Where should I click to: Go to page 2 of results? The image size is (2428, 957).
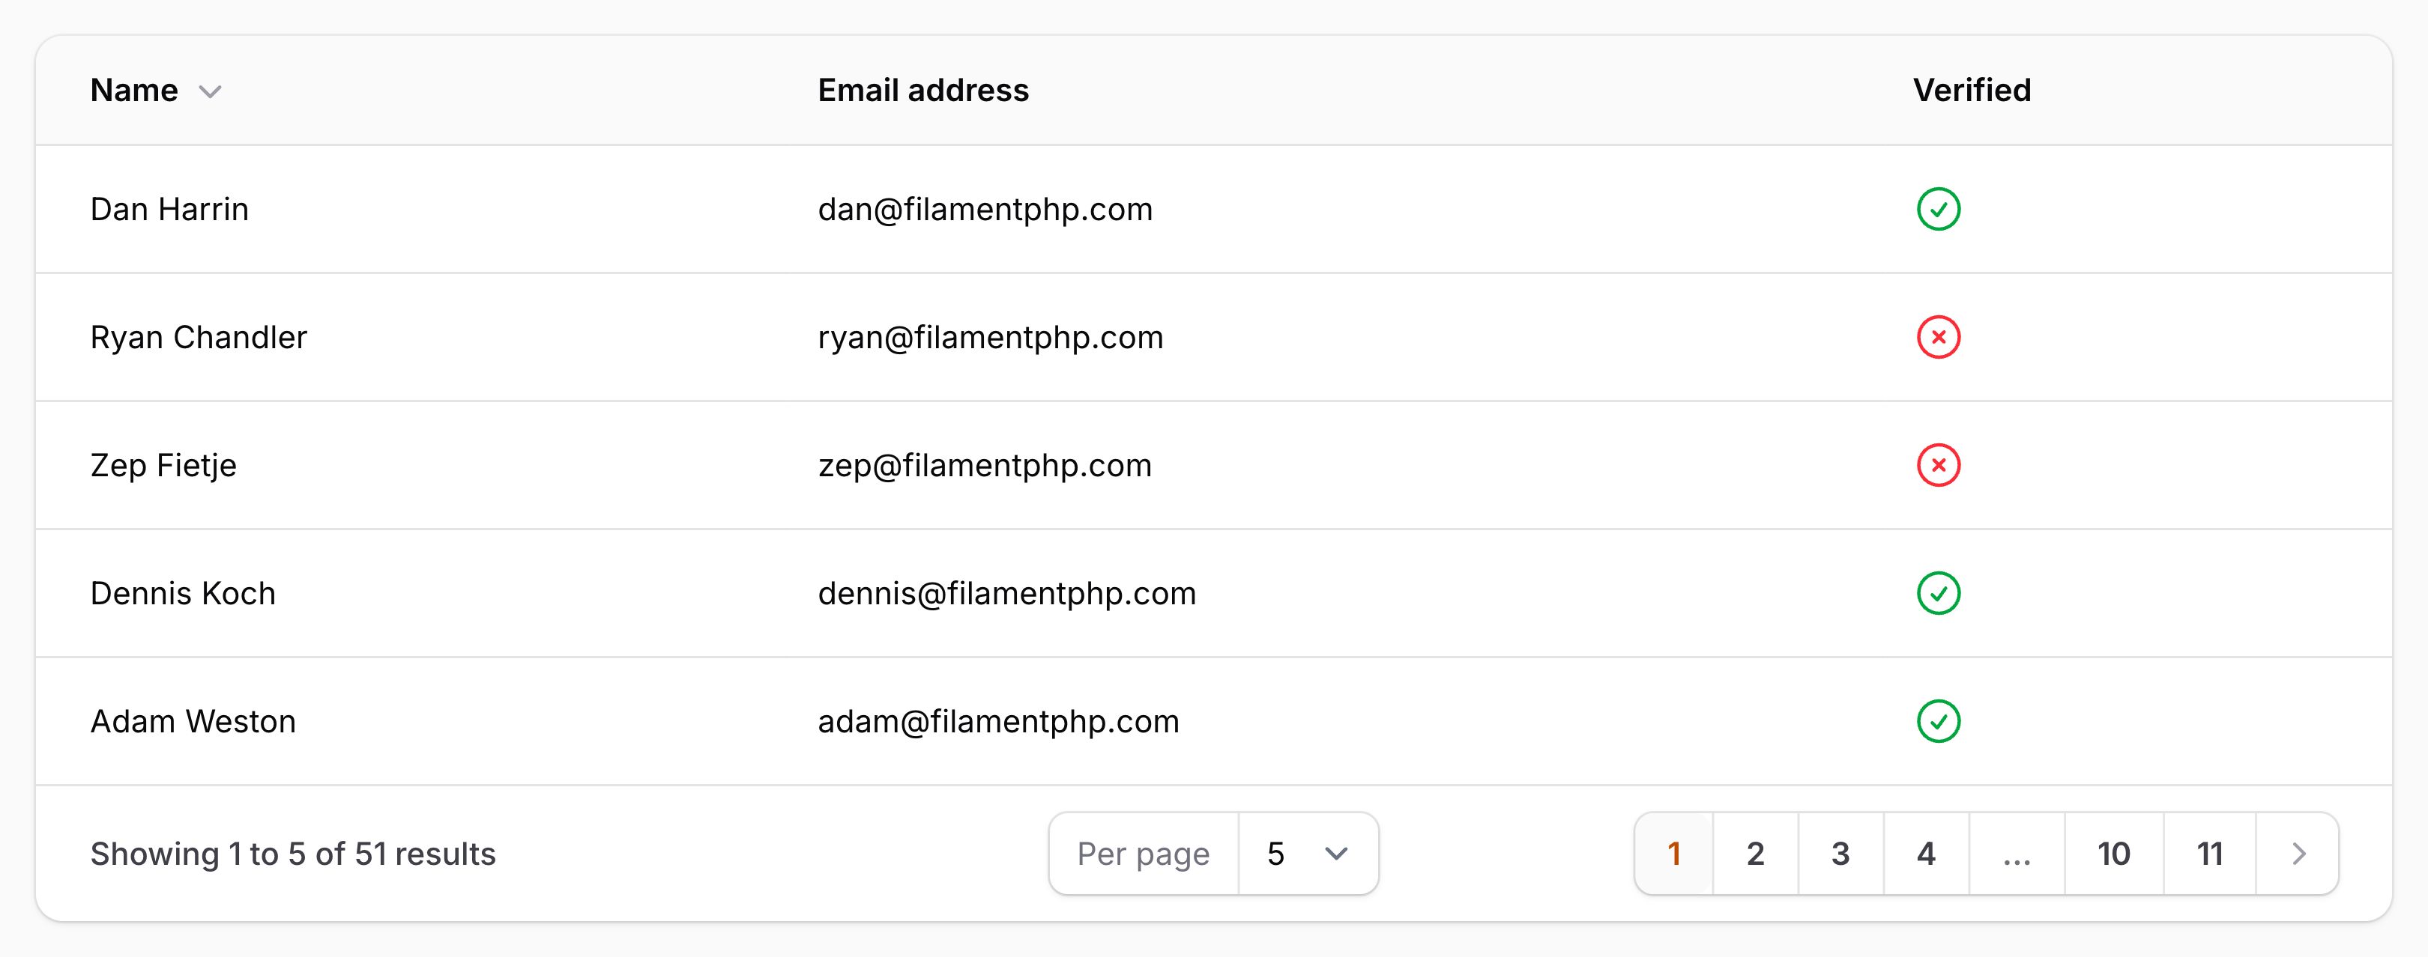point(1755,854)
